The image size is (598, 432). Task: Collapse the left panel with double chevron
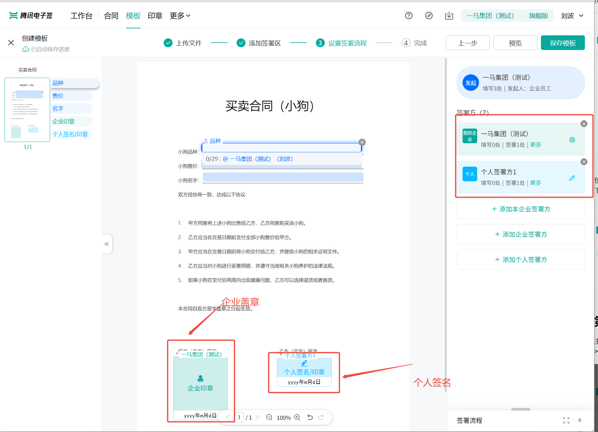coord(107,244)
